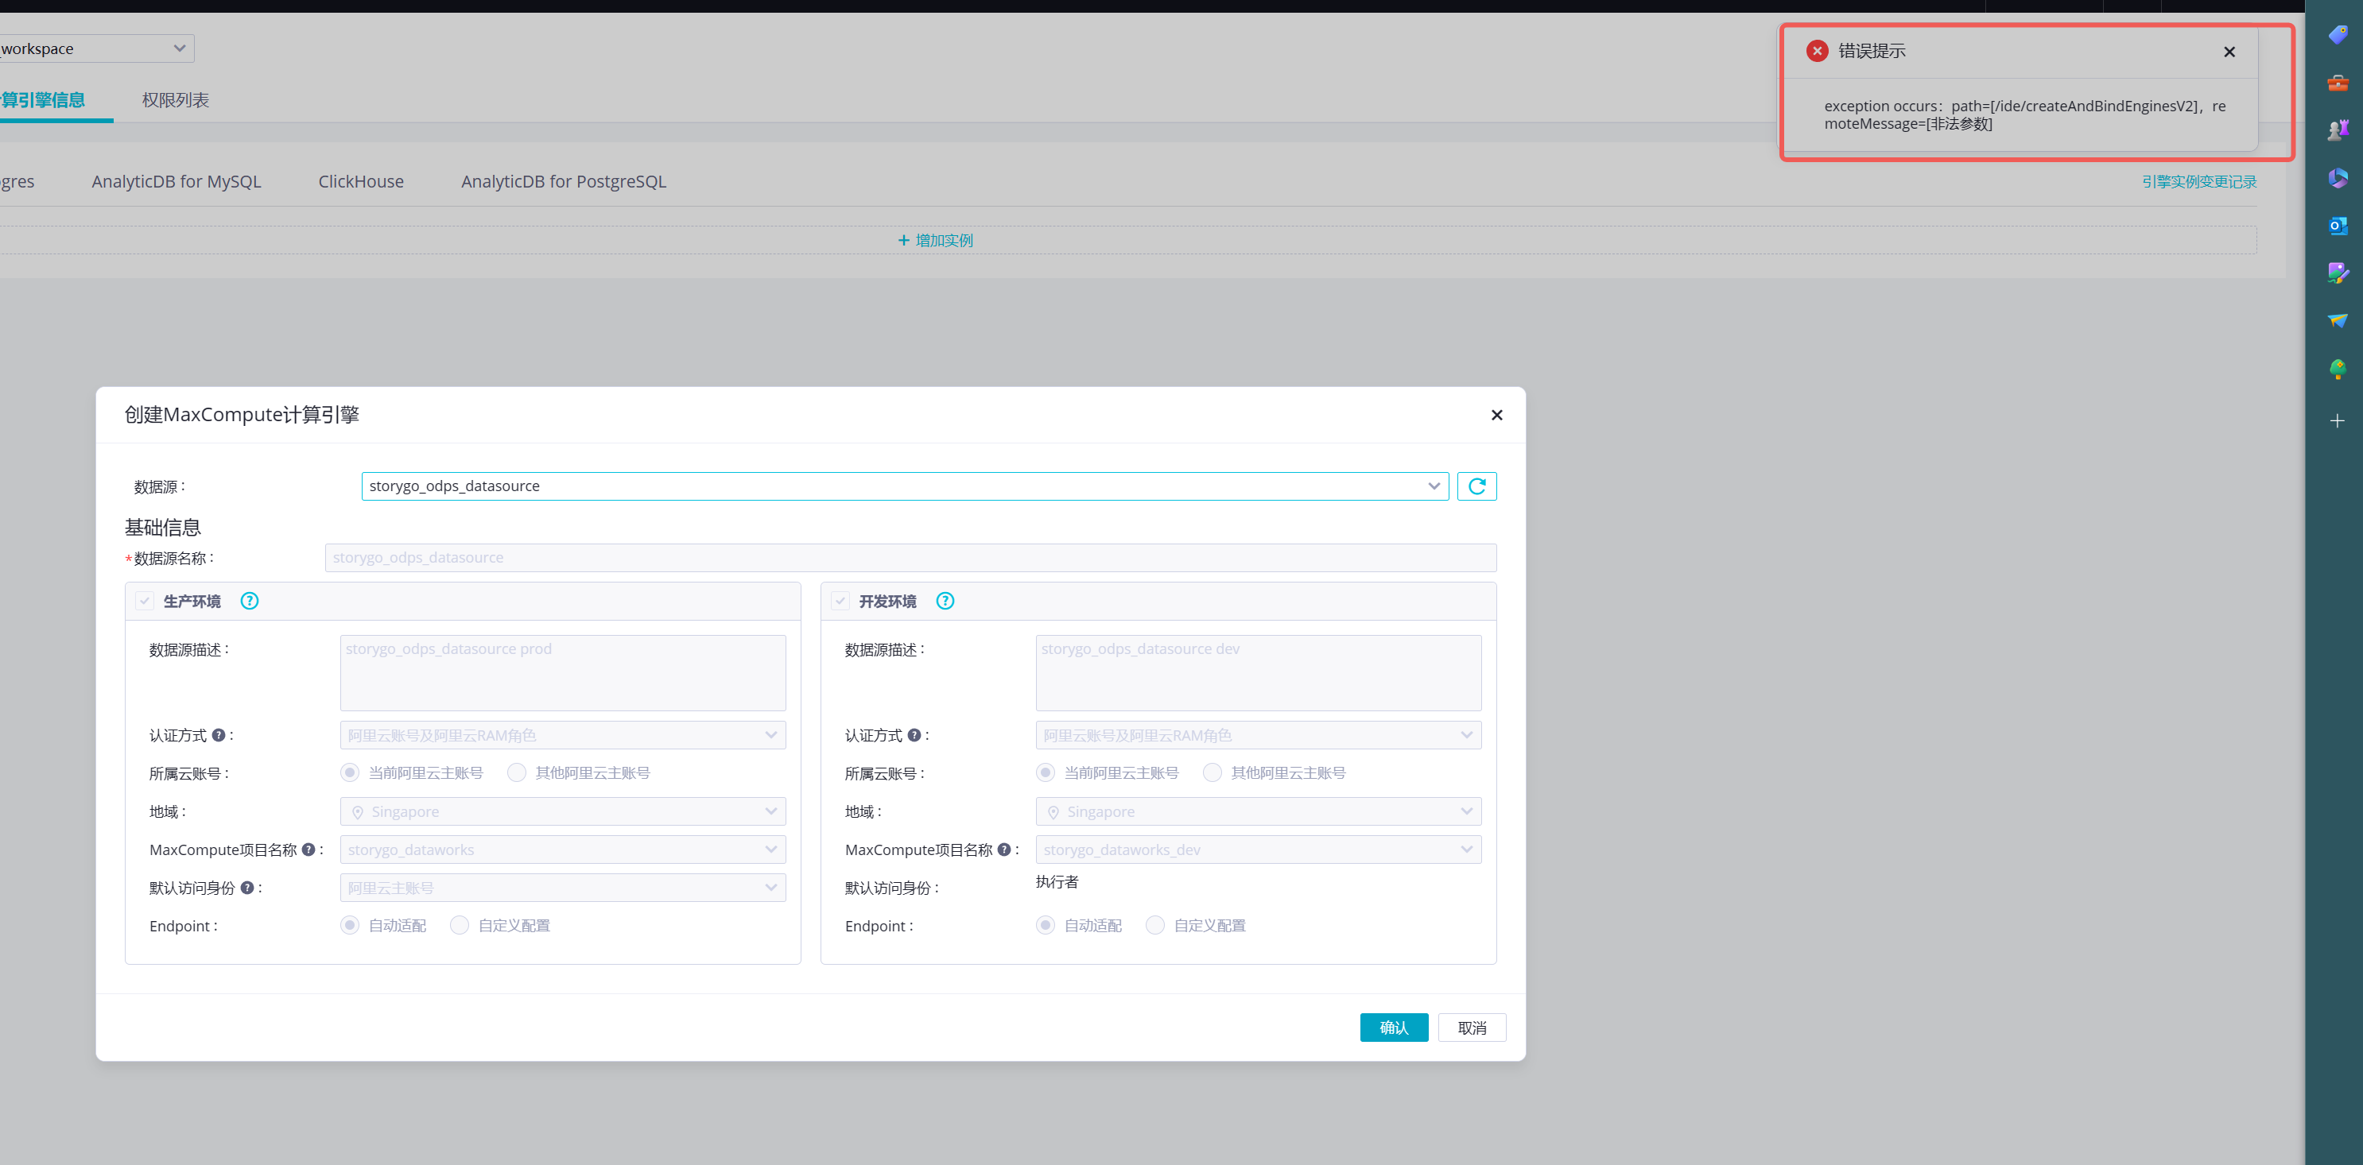2363x1165 pixels.
Task: Click the 认证方式 tooltip icon in 开发环境
Action: pos(914,735)
